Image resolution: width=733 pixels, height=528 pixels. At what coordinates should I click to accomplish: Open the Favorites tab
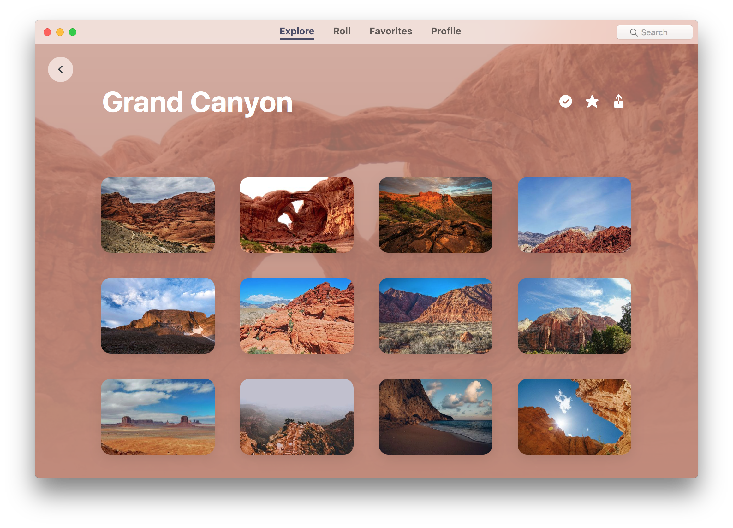pyautogui.click(x=390, y=31)
